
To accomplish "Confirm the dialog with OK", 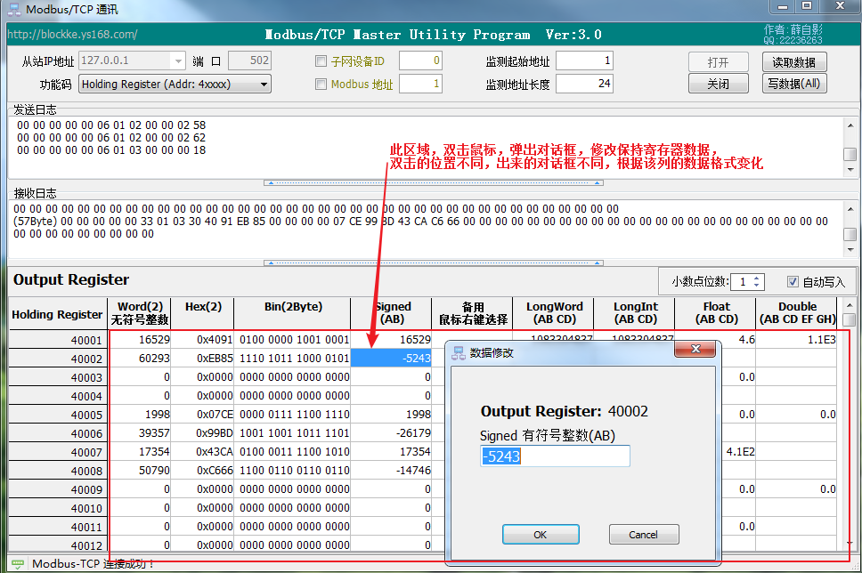I will (540, 535).
